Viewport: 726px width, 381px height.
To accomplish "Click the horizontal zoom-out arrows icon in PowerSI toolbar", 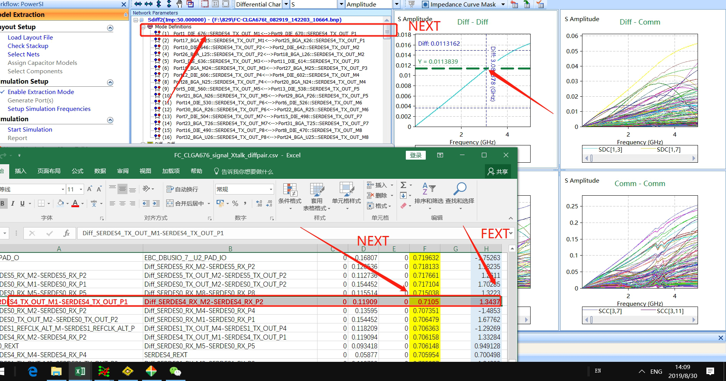I will click(138, 4).
